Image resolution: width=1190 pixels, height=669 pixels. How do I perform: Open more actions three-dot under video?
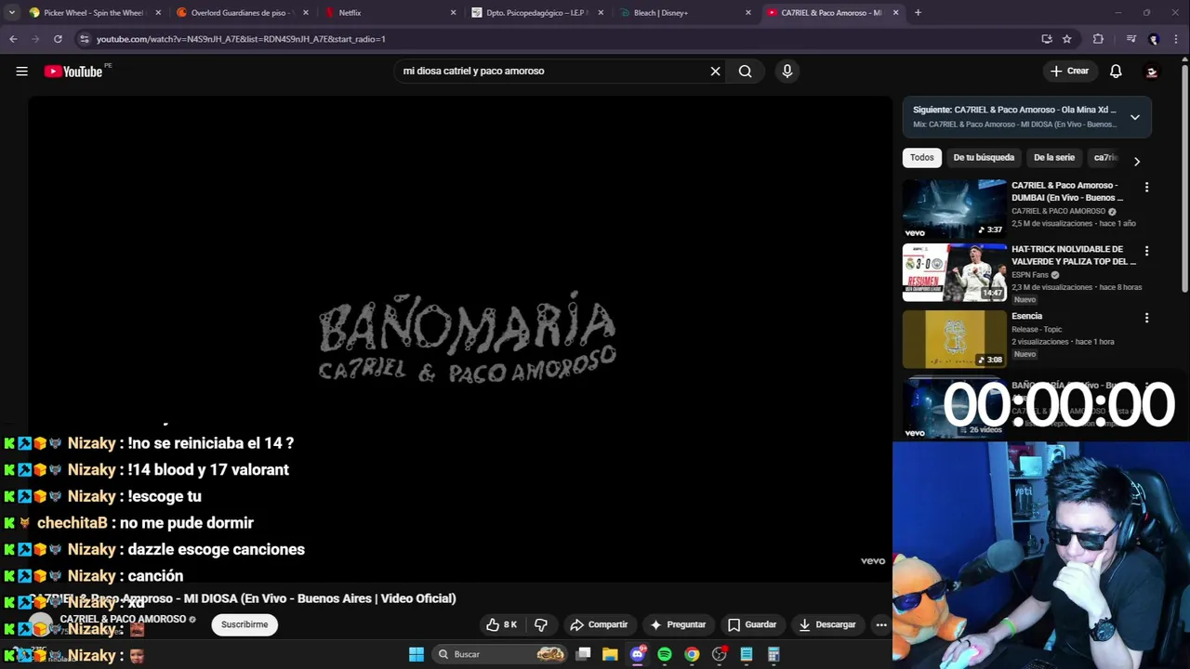pyautogui.click(x=881, y=624)
